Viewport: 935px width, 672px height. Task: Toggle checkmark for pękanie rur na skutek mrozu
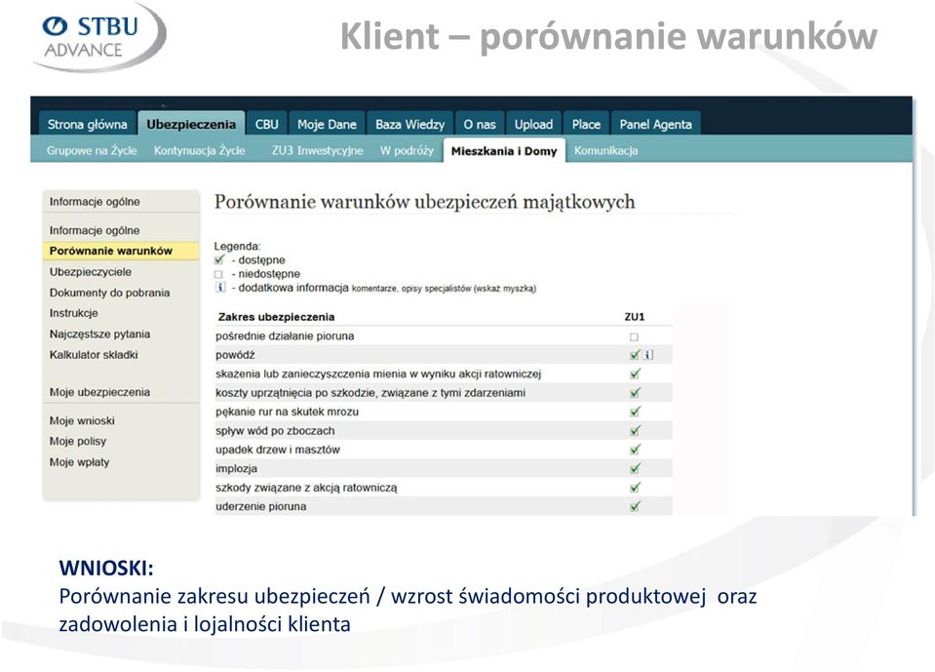[x=635, y=412]
